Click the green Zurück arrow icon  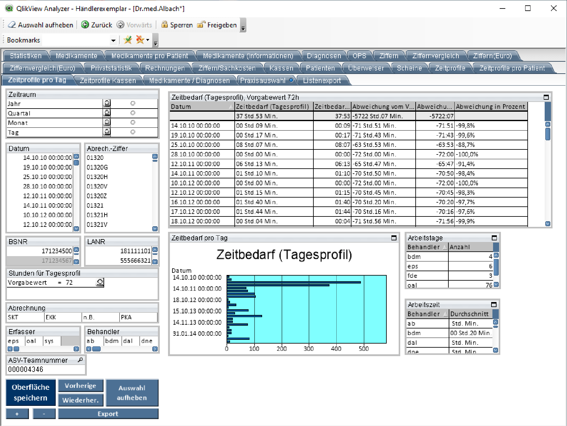[x=85, y=25]
